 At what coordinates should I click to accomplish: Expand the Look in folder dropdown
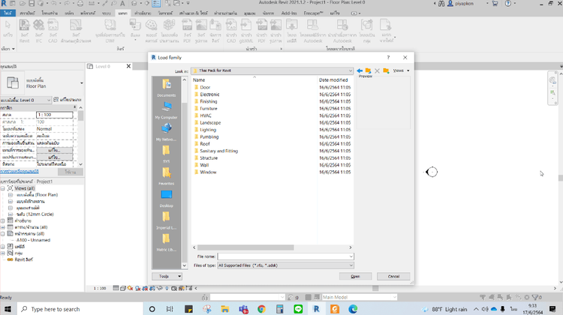(x=350, y=70)
